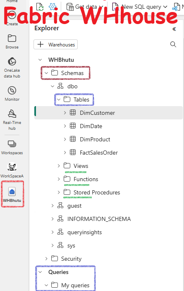
Task: Click Security folder icon
Action: point(55,258)
